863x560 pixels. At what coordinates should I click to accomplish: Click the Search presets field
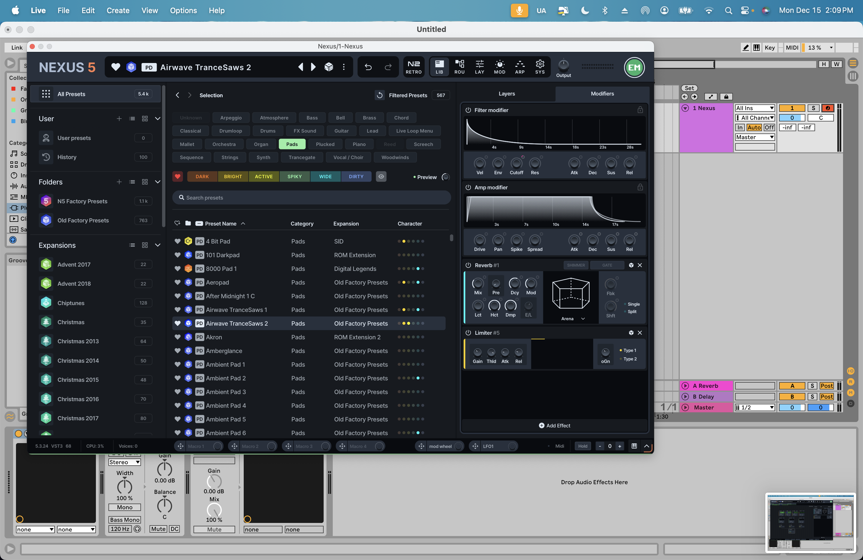(x=312, y=198)
